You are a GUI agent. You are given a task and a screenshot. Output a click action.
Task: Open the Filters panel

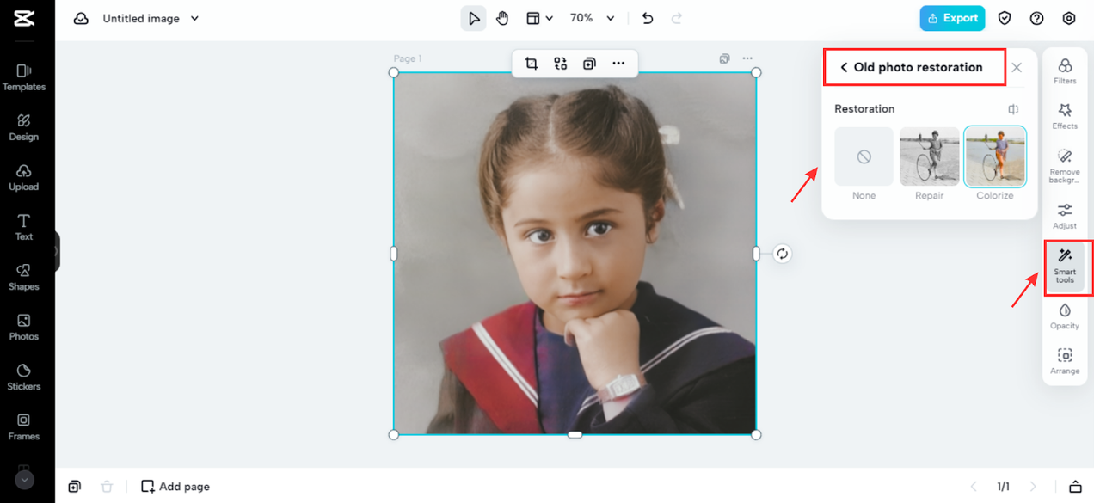[1065, 71]
